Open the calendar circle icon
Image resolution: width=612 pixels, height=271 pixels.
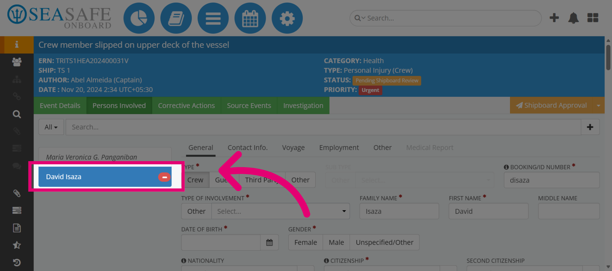pyautogui.click(x=250, y=18)
